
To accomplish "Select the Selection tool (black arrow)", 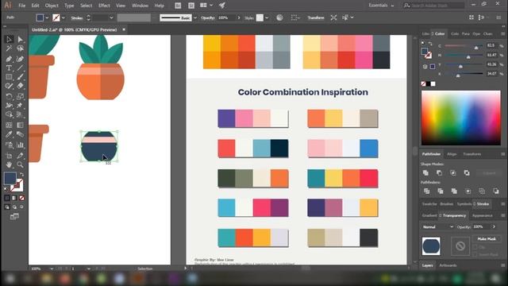I will (9, 39).
